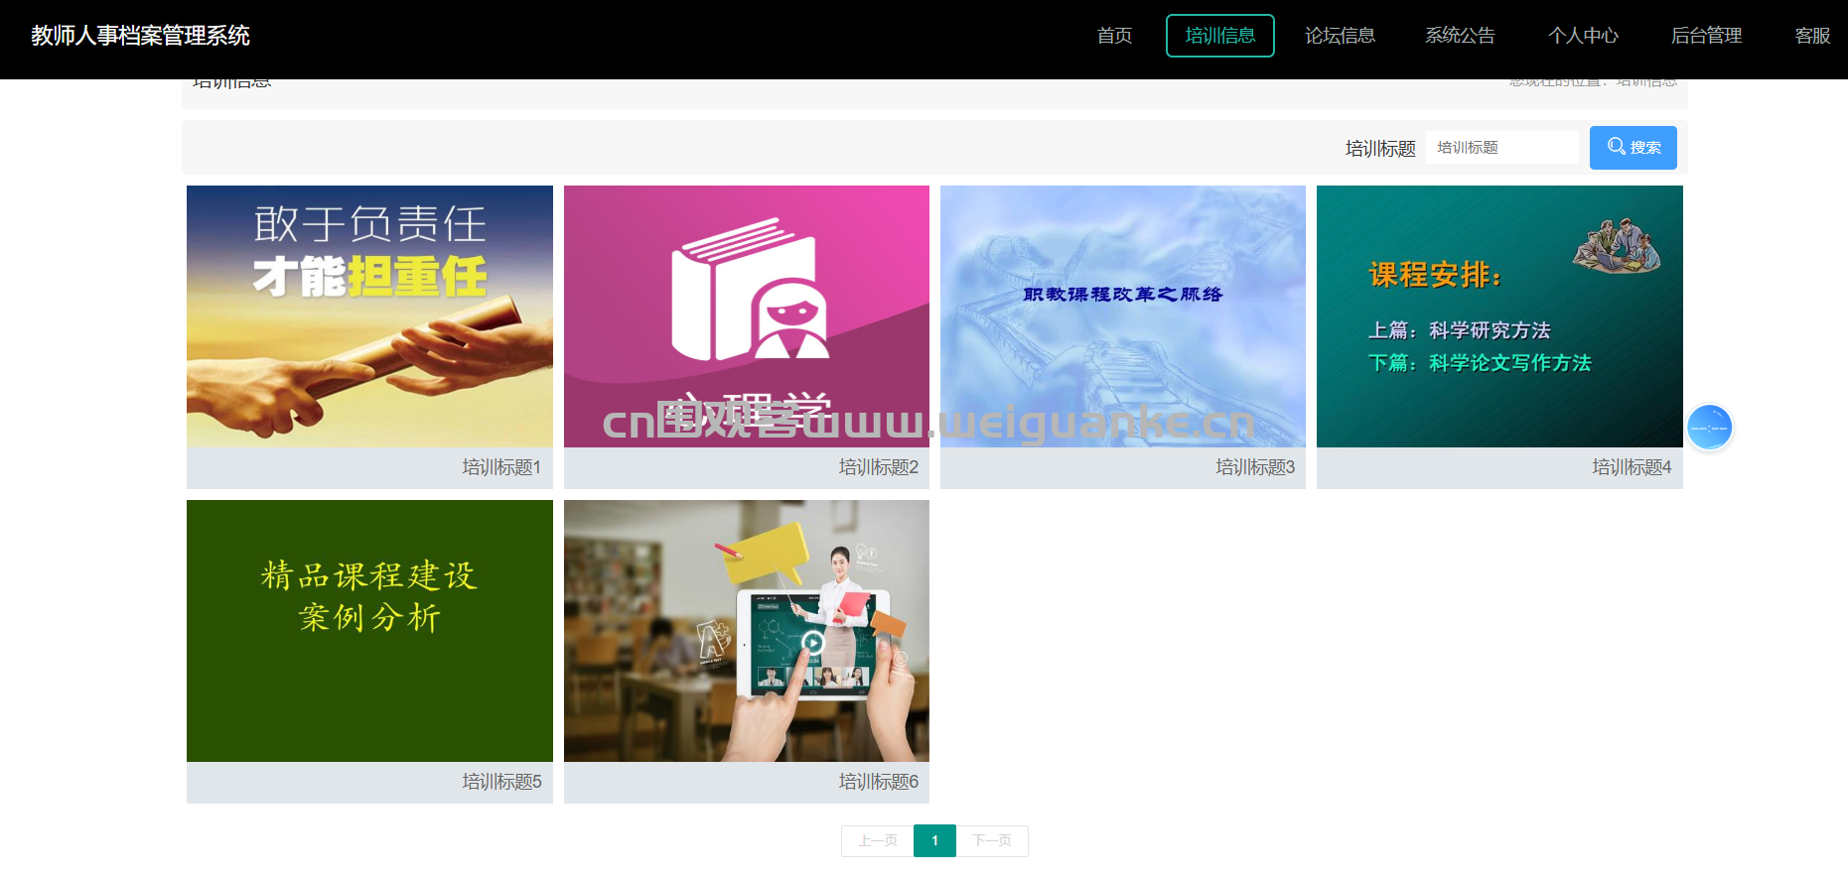The height and width of the screenshot is (876, 1848).
Task: Click the magnifier icon in search button
Action: 1616,147
